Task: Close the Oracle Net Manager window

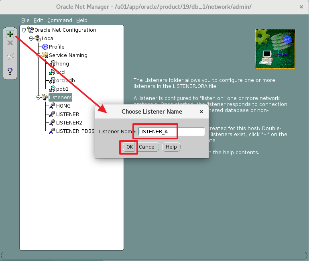Action: tap(301, 7)
